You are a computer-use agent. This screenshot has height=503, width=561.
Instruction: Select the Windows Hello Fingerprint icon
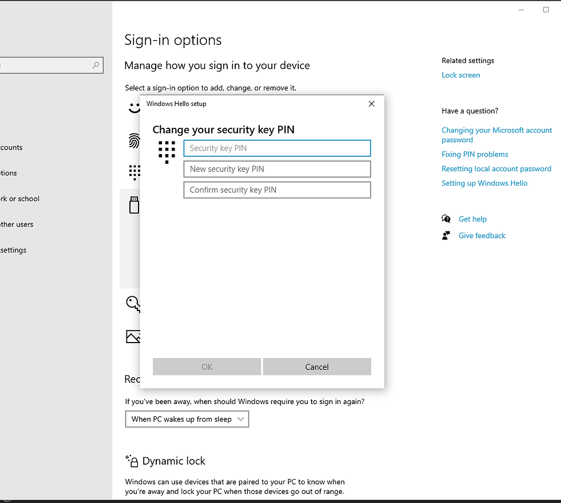click(x=134, y=141)
